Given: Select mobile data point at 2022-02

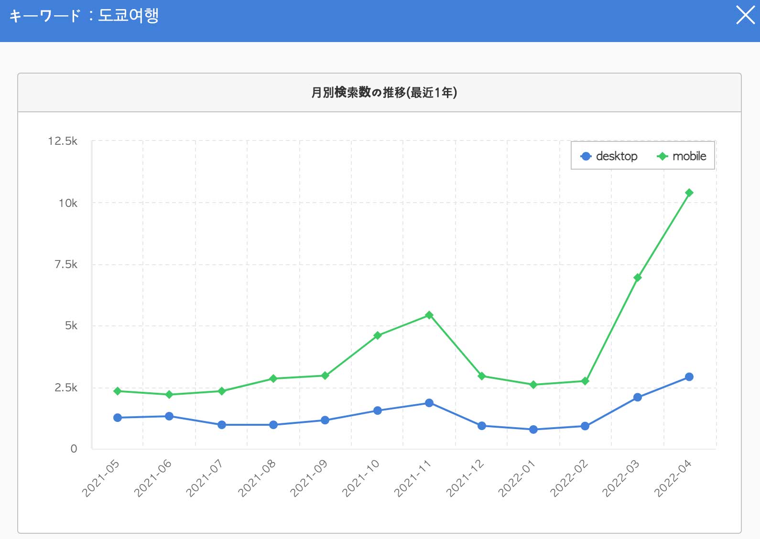Looking at the screenshot, I should pos(585,381).
